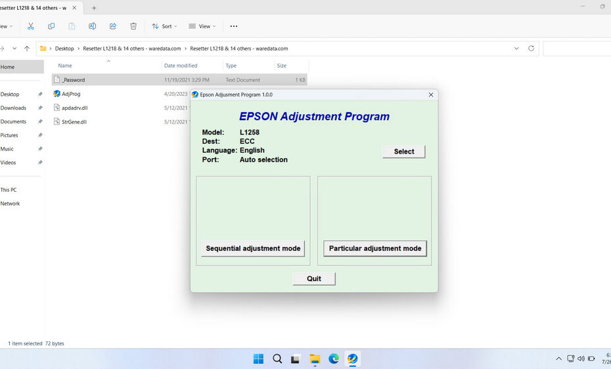
Task: Close the Resetter L1218 Explorer tab
Action: coord(74,8)
